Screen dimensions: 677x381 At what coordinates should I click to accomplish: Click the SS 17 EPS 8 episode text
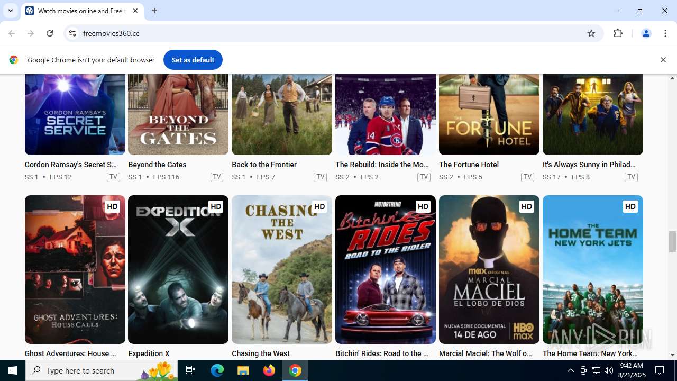tap(566, 177)
